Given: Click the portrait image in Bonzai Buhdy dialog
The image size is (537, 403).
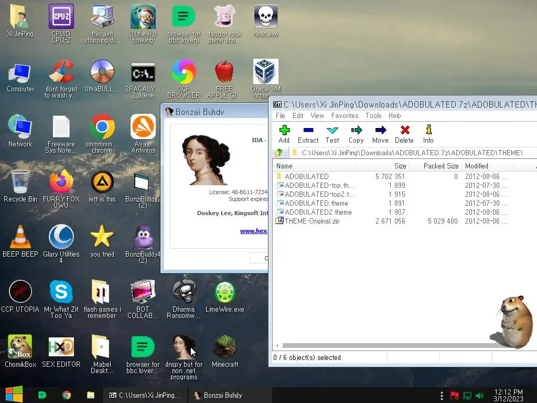Looking at the screenshot, I should tap(207, 160).
